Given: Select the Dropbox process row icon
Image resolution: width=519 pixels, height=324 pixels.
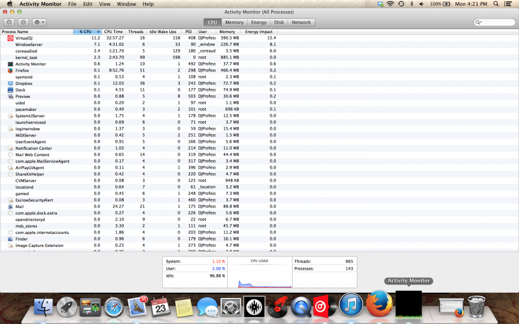Looking at the screenshot, I should click(x=10, y=84).
